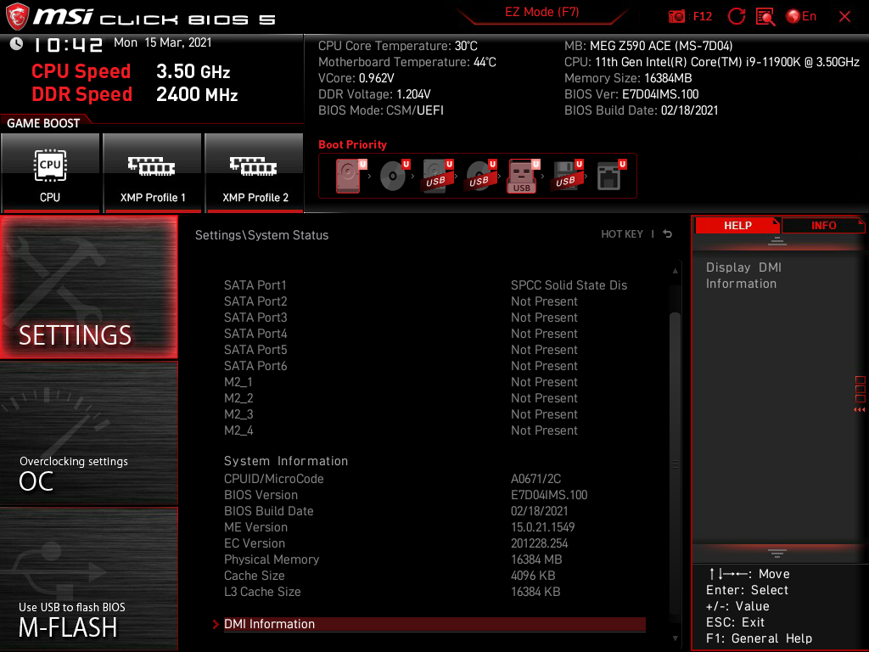Select the USB CD/DVD boot device icon
Screen dimensions: 869x652
coord(480,176)
